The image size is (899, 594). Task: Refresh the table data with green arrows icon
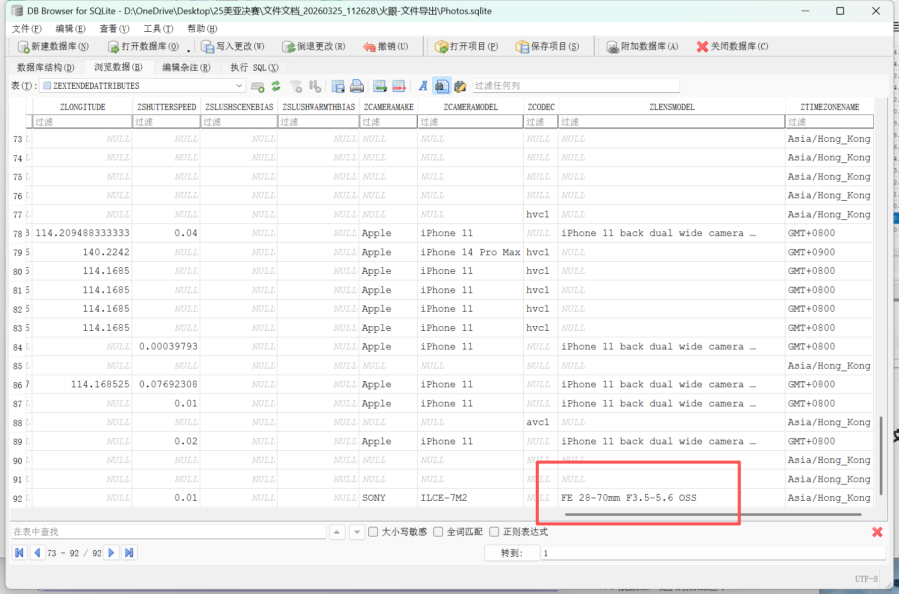coord(276,86)
